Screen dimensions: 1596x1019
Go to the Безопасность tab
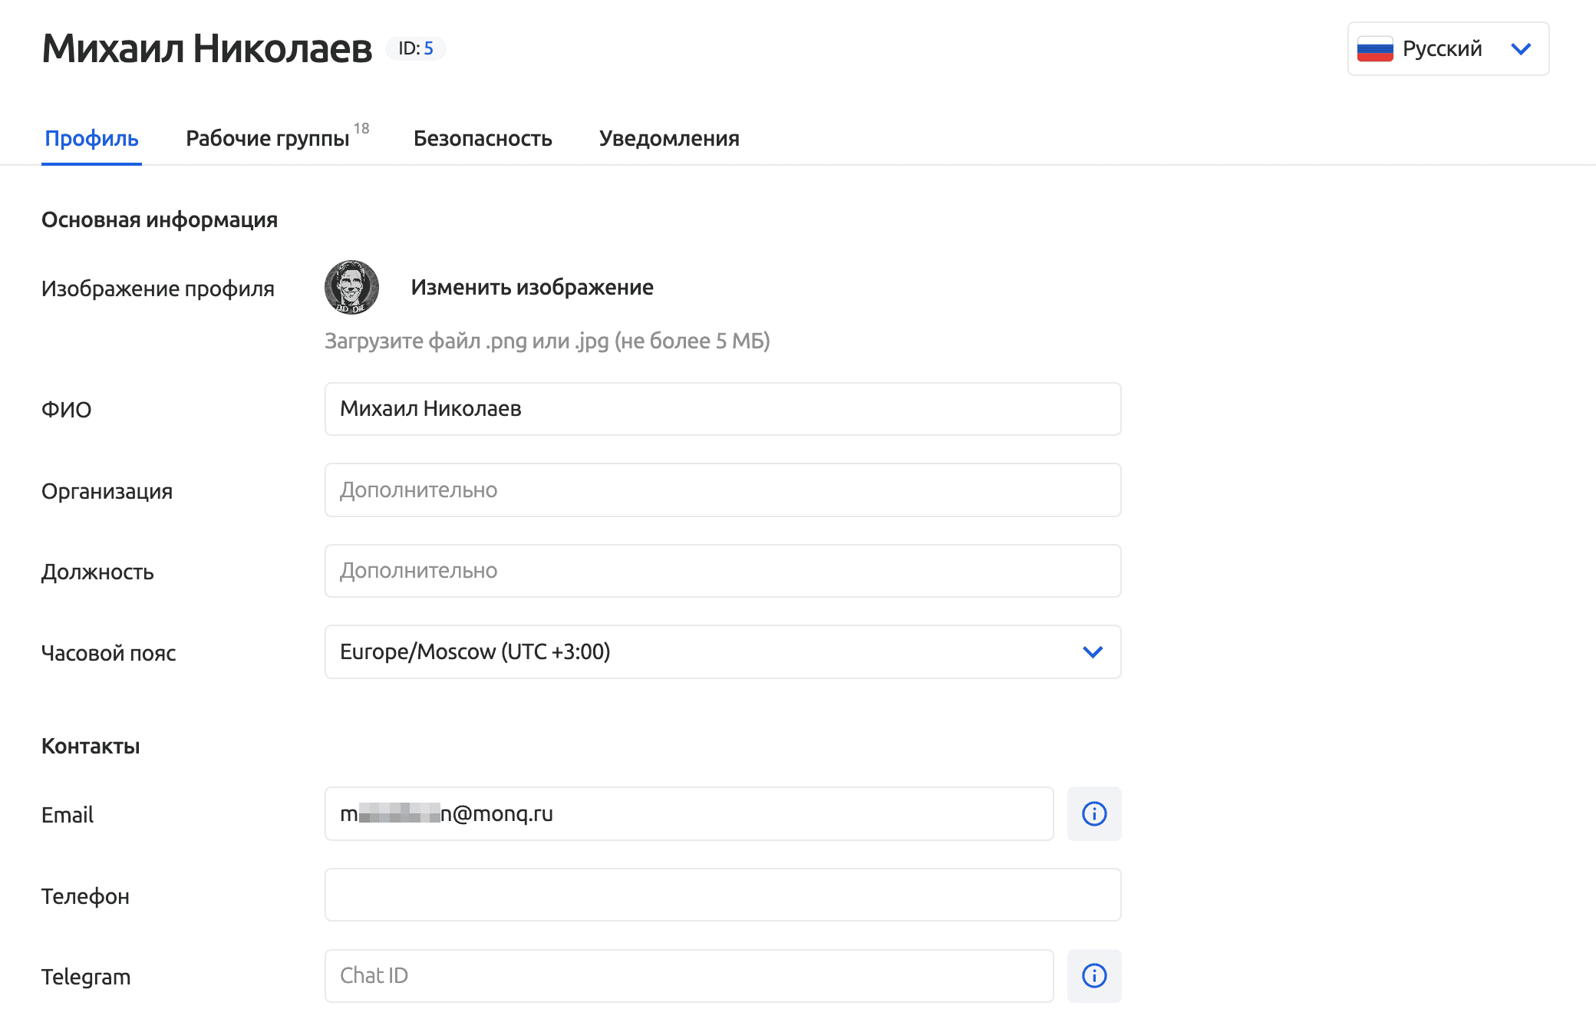(483, 138)
